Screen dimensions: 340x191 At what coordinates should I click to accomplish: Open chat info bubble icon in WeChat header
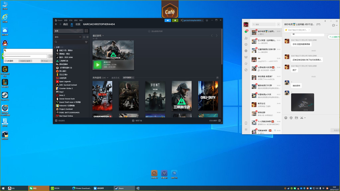[x=334, y=25]
